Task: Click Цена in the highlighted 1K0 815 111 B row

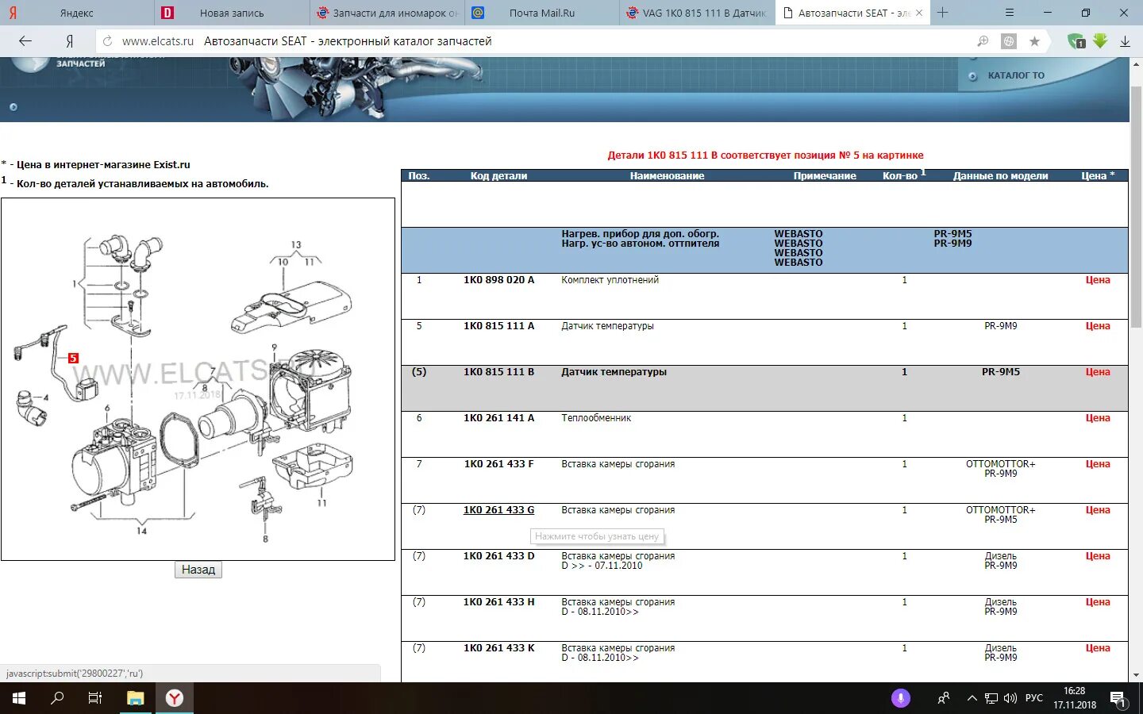Action: pos(1098,372)
